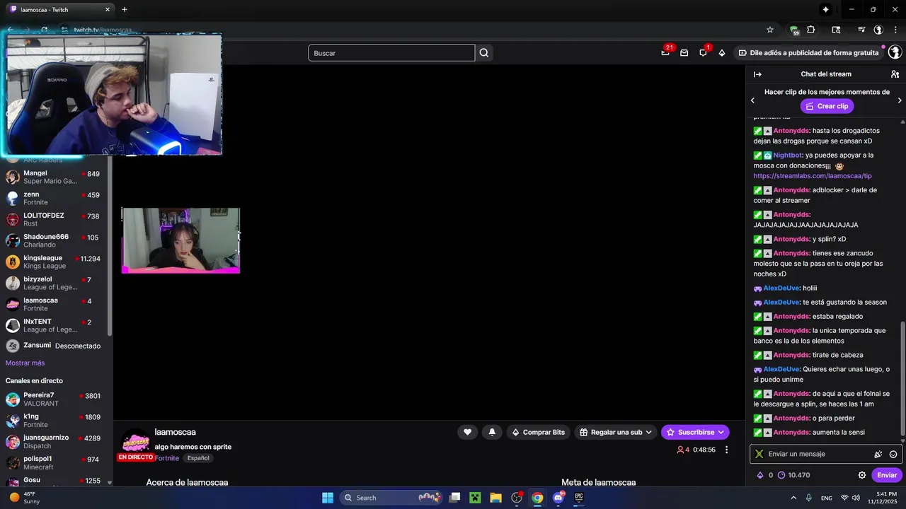Click the celebration icon in chat input
Image resolution: width=906 pixels, height=509 pixels.
(x=878, y=455)
